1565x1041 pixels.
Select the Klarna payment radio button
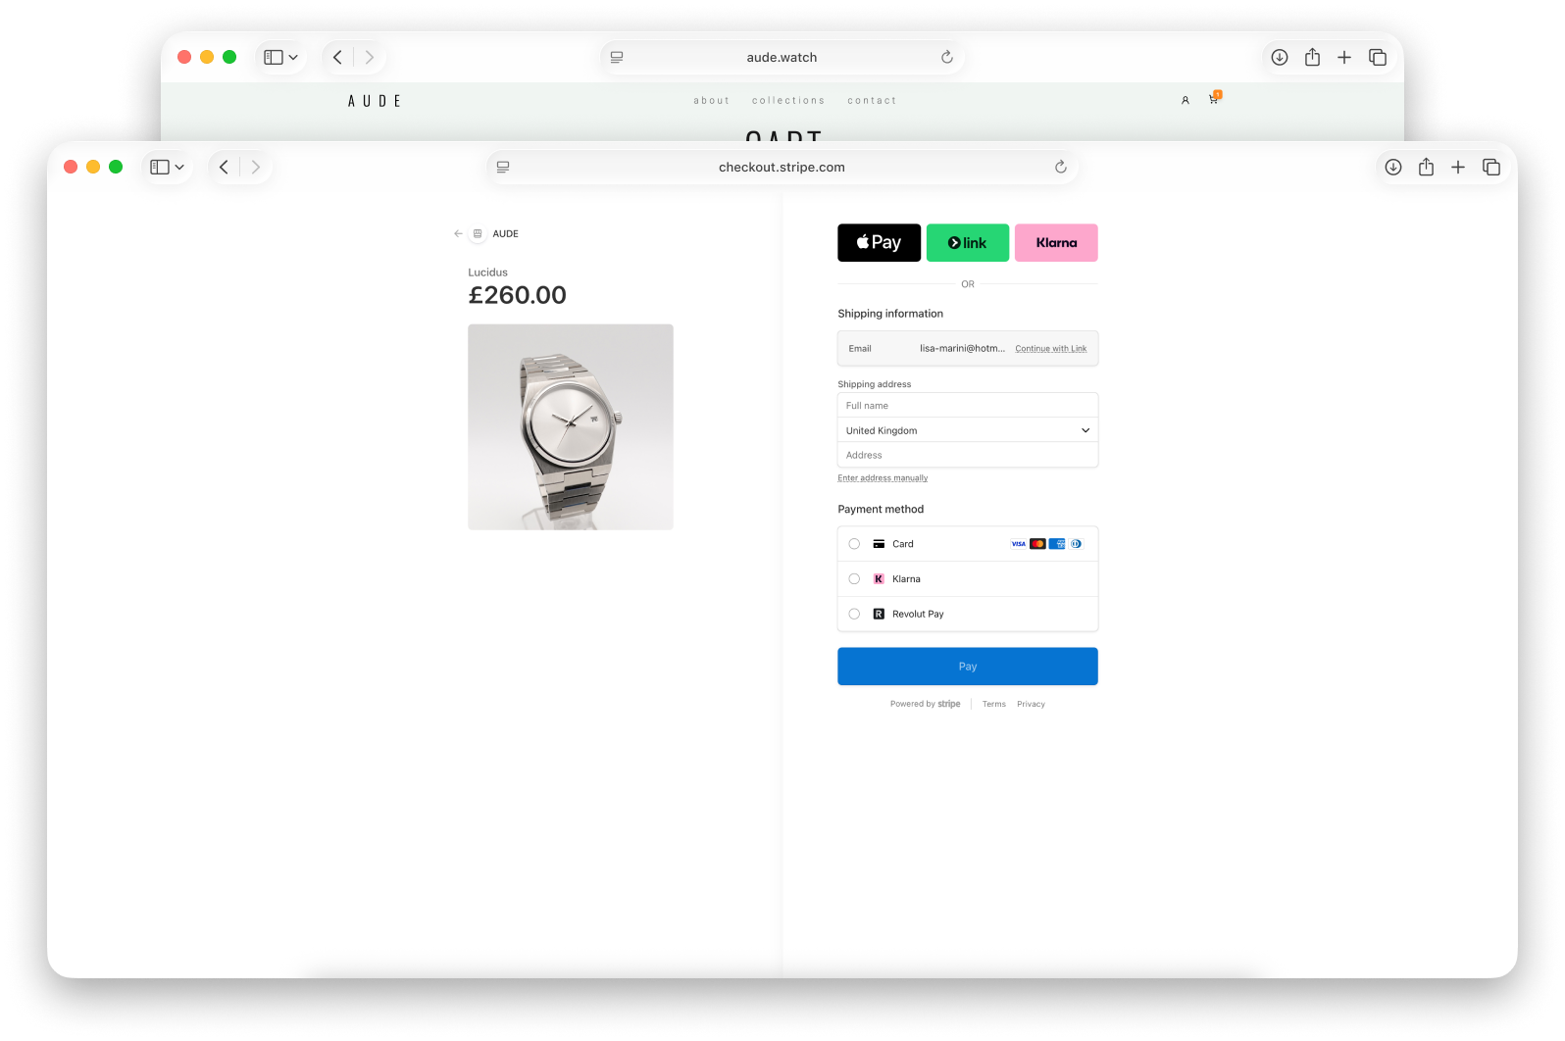pyautogui.click(x=854, y=579)
